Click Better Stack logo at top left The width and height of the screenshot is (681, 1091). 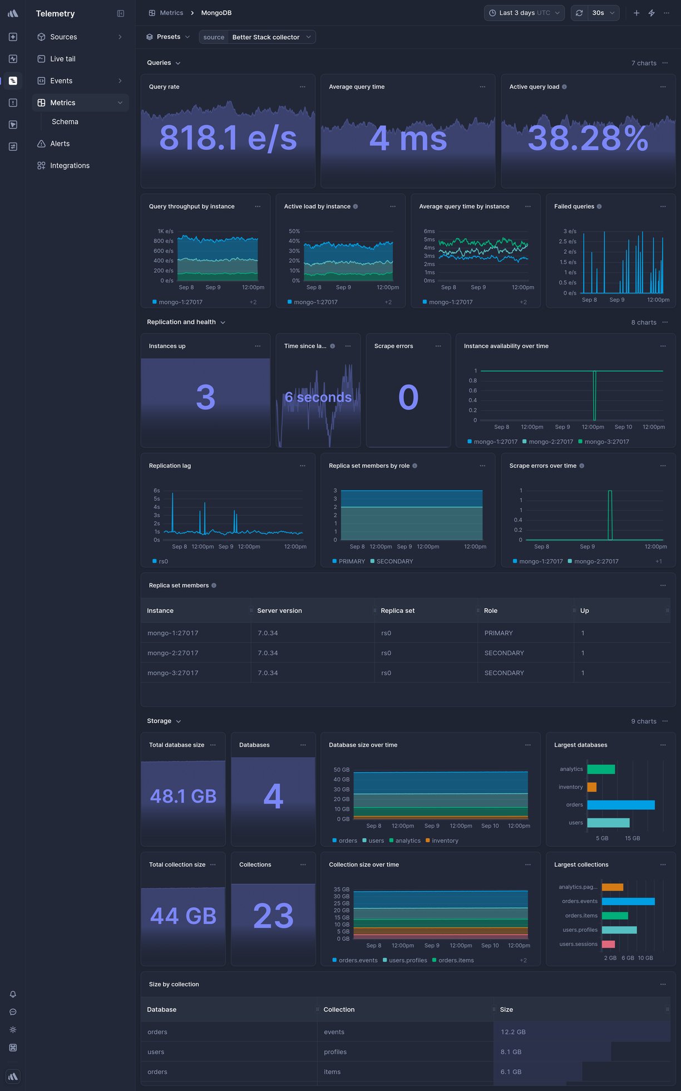click(x=13, y=13)
